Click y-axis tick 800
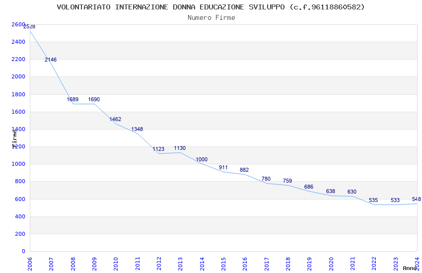The height and width of the screenshot is (273, 422). click(x=20, y=182)
